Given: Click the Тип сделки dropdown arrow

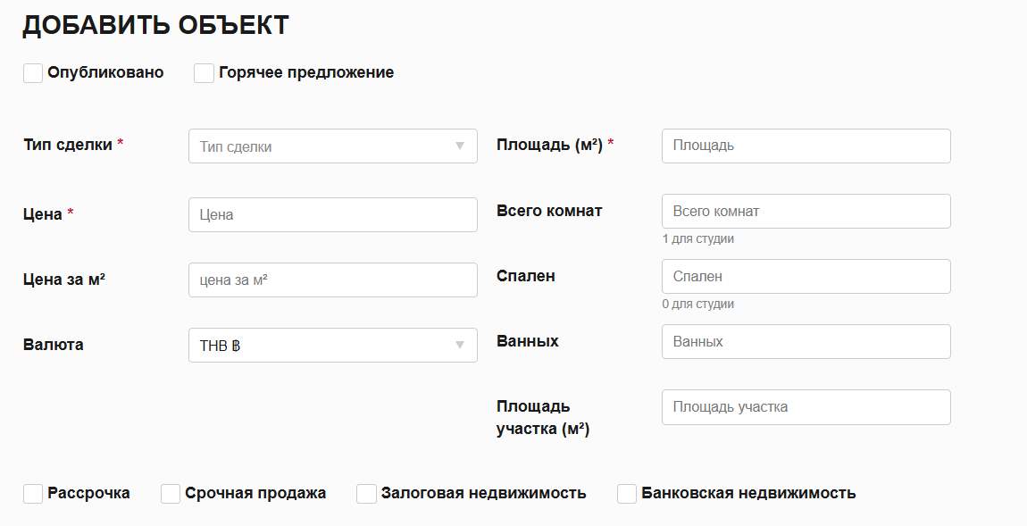Looking at the screenshot, I should pos(460,146).
